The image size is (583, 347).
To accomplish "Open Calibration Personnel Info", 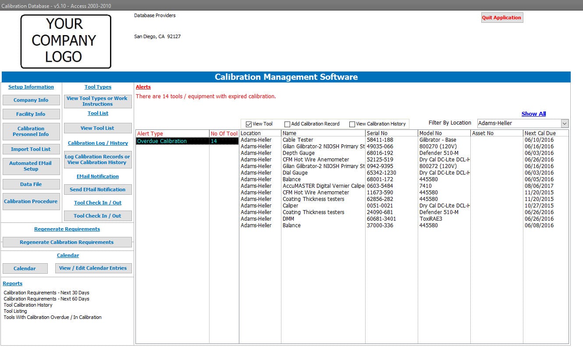I will (31, 132).
